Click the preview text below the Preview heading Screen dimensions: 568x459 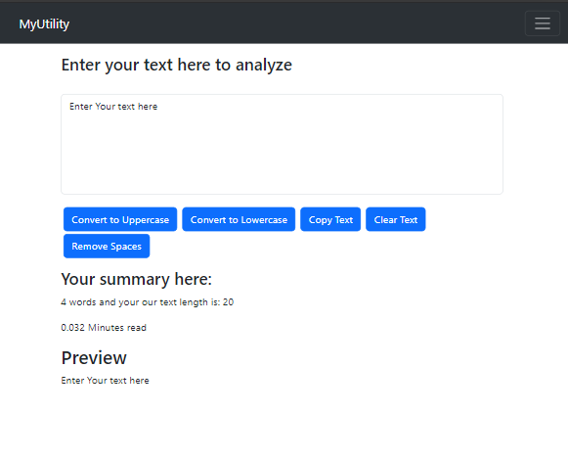105,381
